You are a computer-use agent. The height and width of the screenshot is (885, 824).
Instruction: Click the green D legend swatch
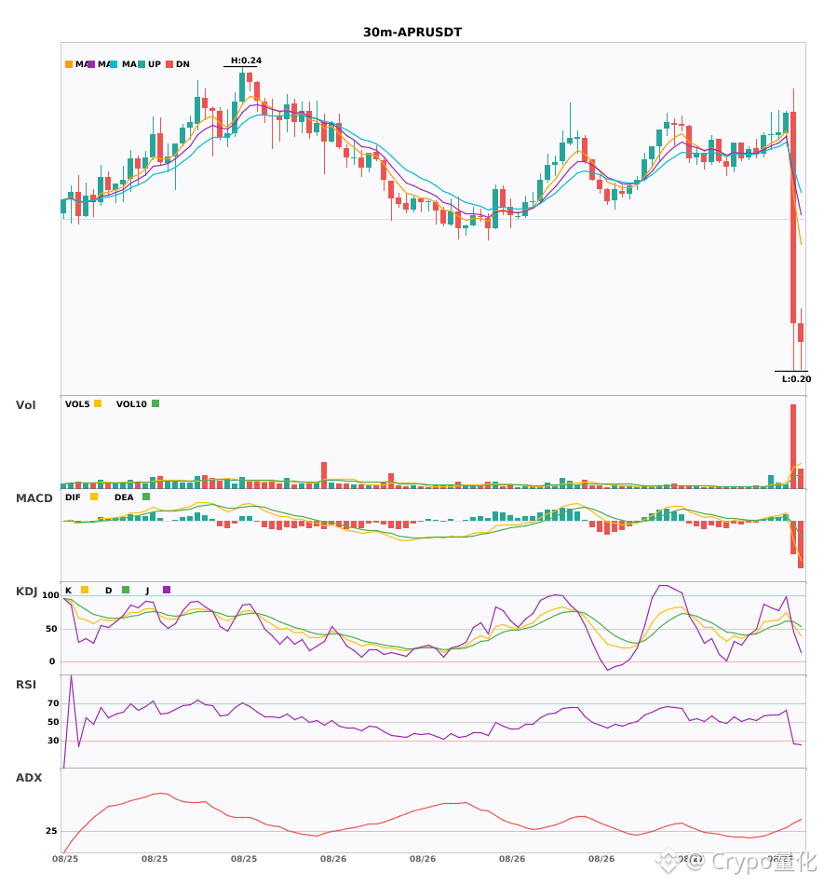click(x=126, y=590)
